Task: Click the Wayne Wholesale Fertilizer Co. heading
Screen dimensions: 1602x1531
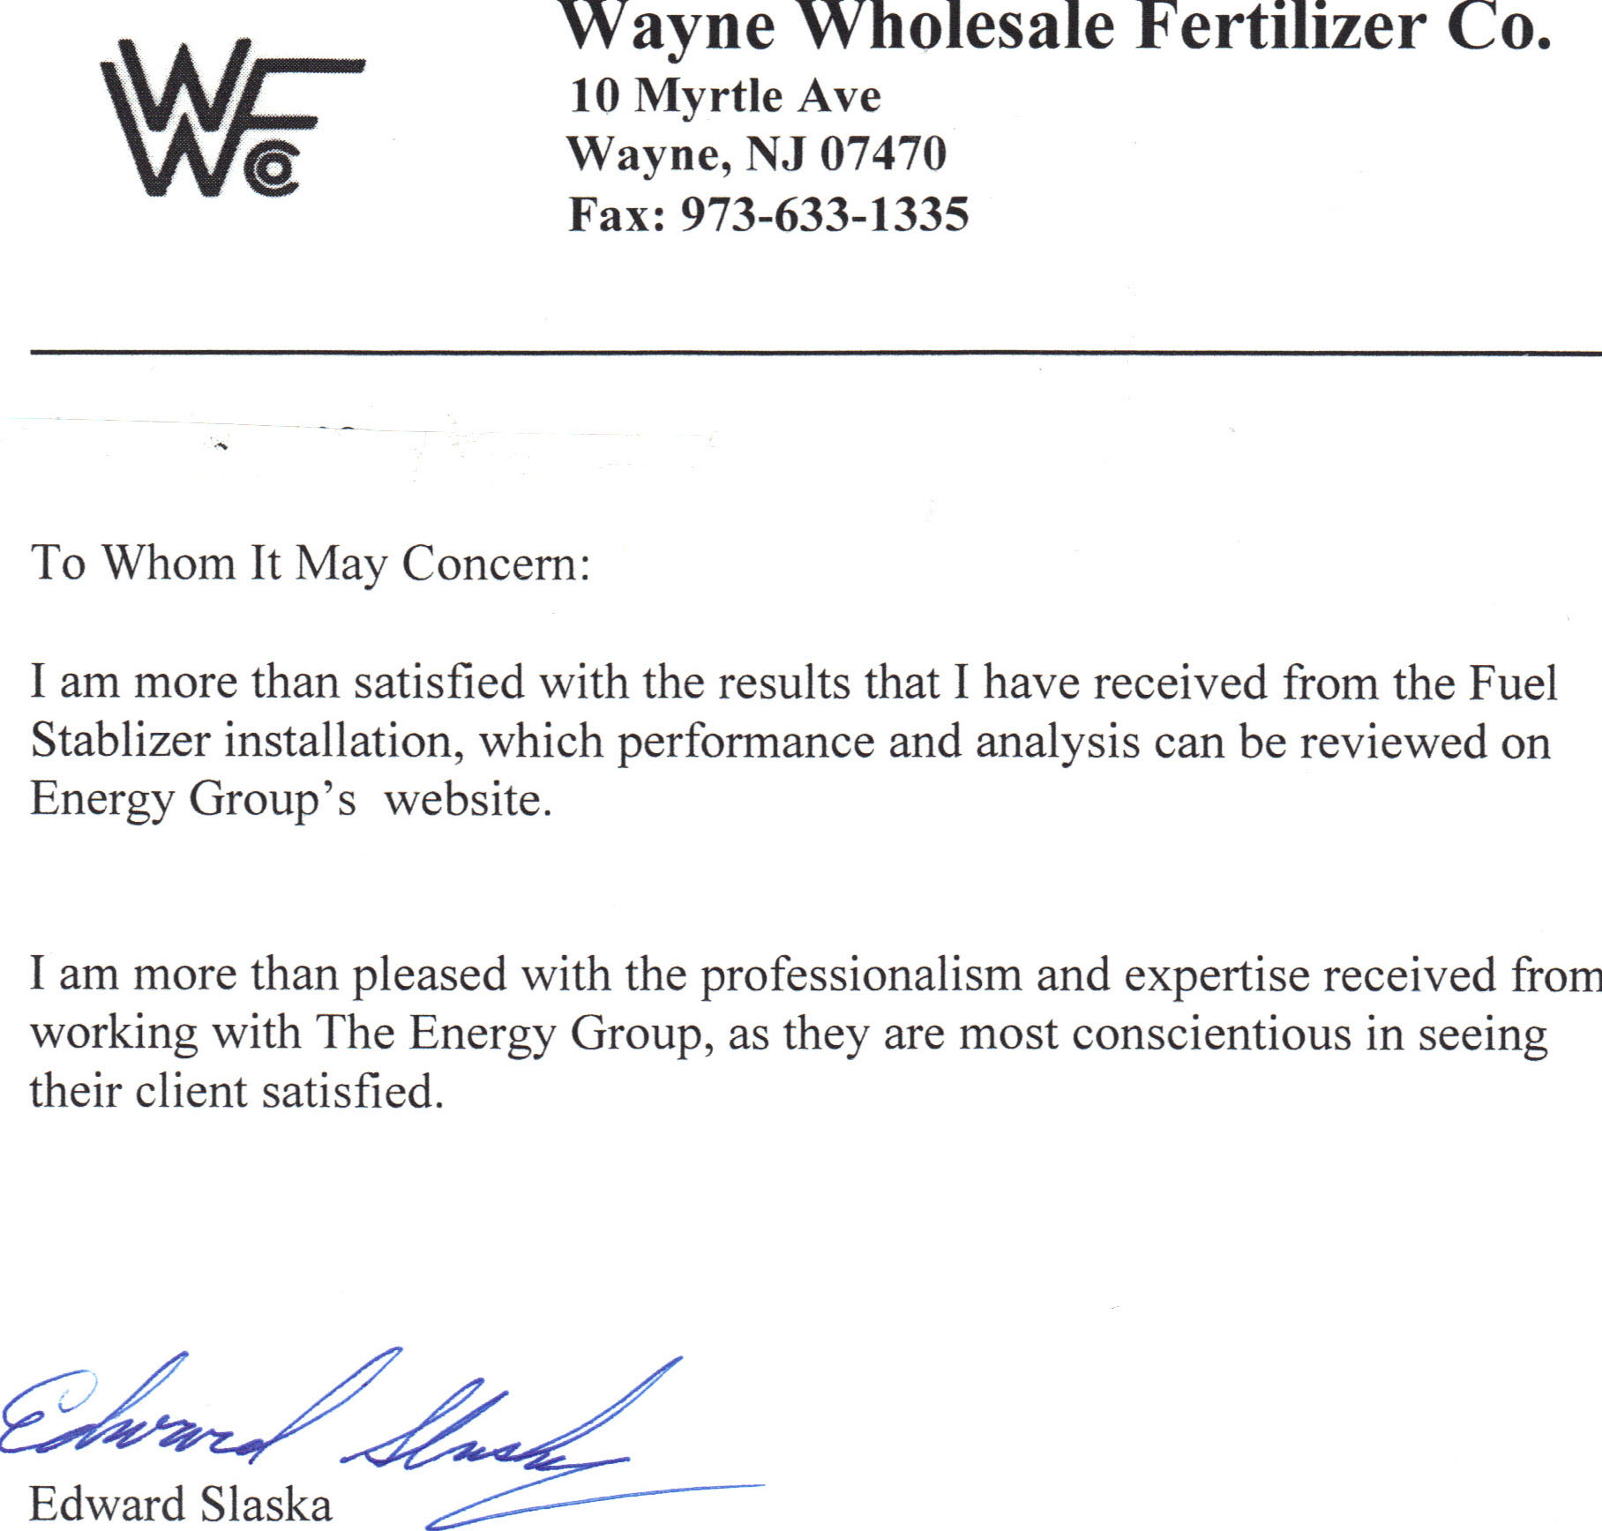Action: click(1055, 28)
